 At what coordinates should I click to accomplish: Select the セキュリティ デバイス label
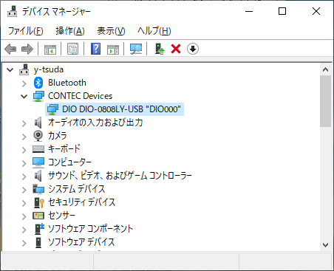click(82, 202)
